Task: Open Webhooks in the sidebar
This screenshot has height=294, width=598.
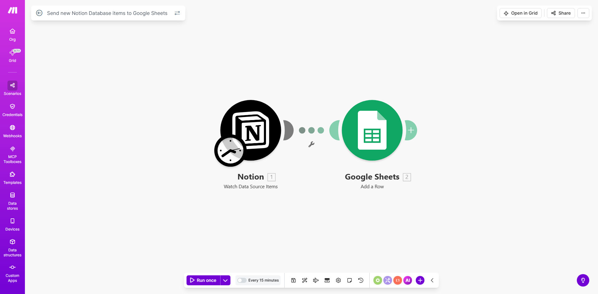Action: 12,131
